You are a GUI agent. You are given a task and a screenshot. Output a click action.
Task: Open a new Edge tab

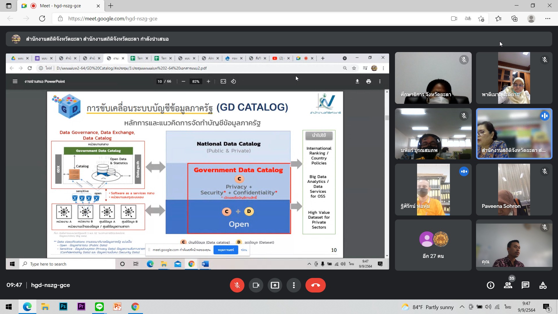[x=111, y=6]
